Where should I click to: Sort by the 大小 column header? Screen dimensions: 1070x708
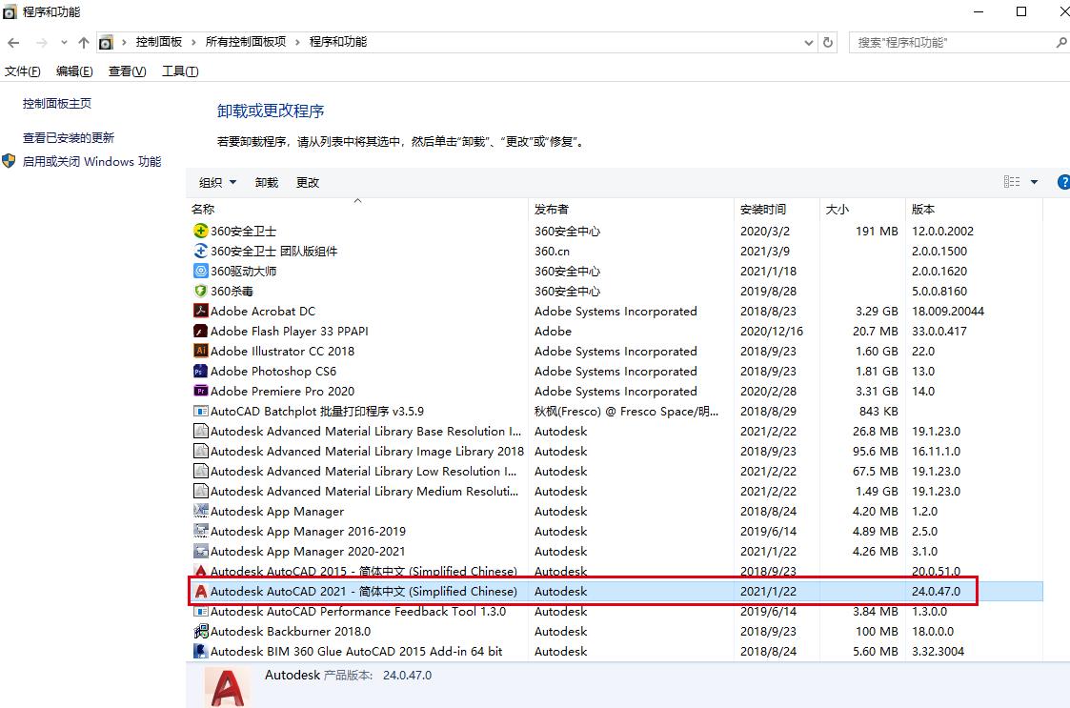863,209
